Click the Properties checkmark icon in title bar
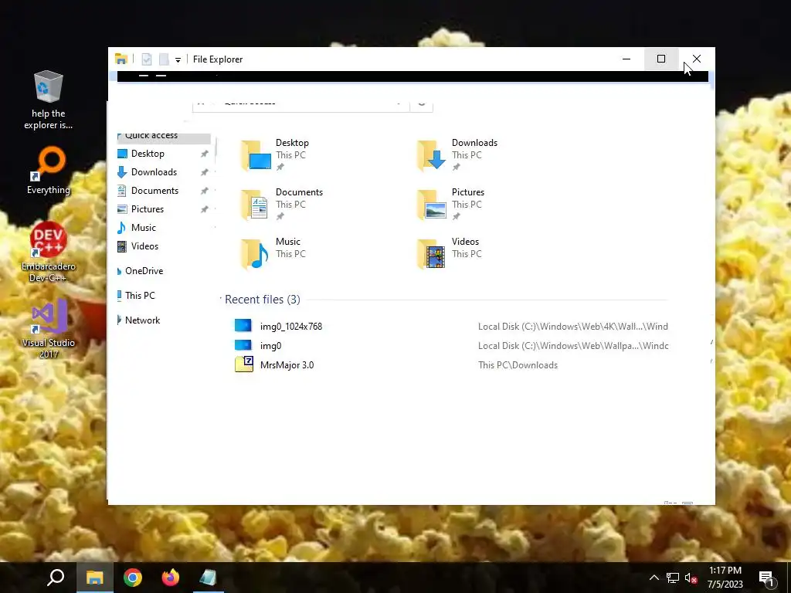This screenshot has height=593, width=791. pos(146,59)
